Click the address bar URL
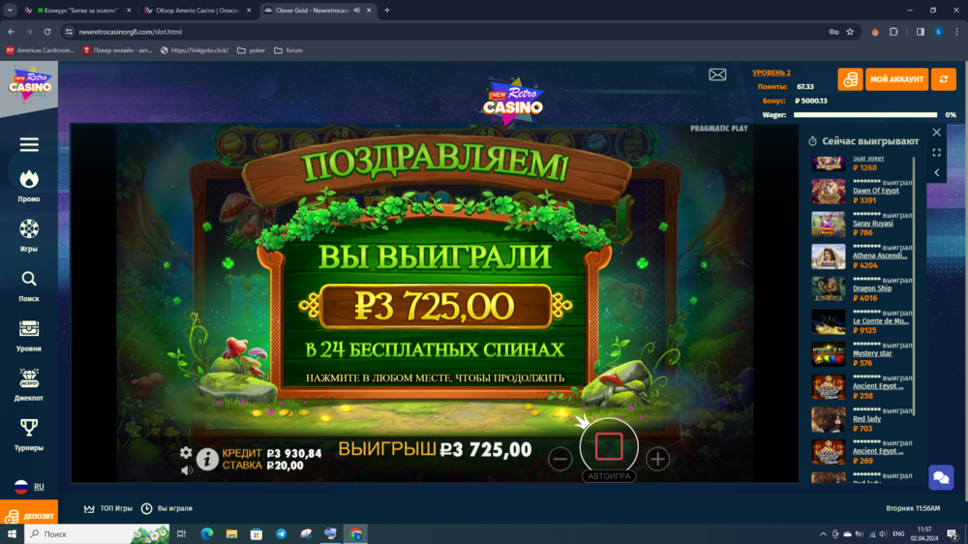 pyautogui.click(x=131, y=32)
